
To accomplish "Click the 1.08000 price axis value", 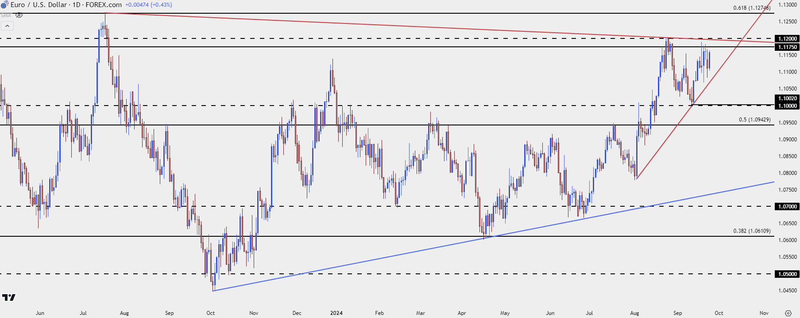I will [x=788, y=173].
